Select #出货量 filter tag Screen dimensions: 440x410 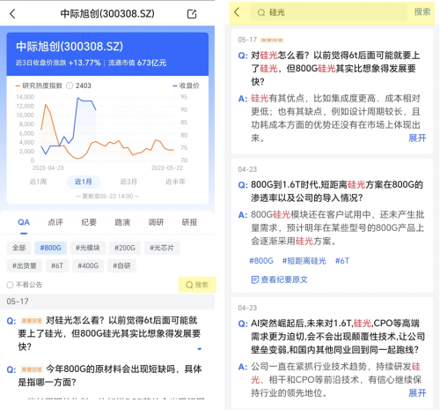coord(25,266)
